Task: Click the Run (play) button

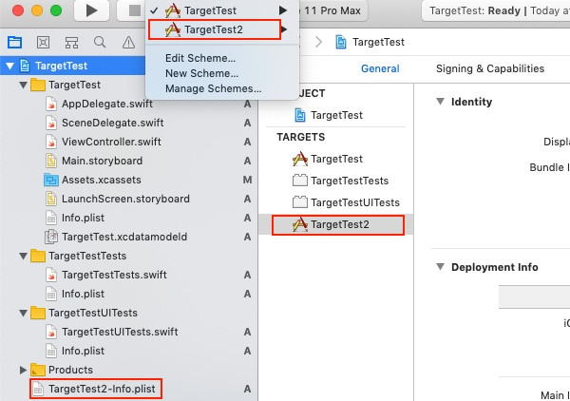Action: coord(91,10)
